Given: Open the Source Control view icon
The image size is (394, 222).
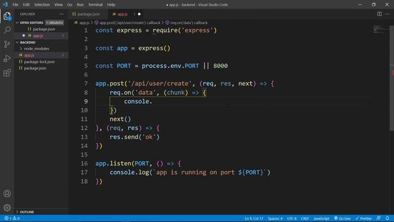Looking at the screenshot, I should pos(7,44).
